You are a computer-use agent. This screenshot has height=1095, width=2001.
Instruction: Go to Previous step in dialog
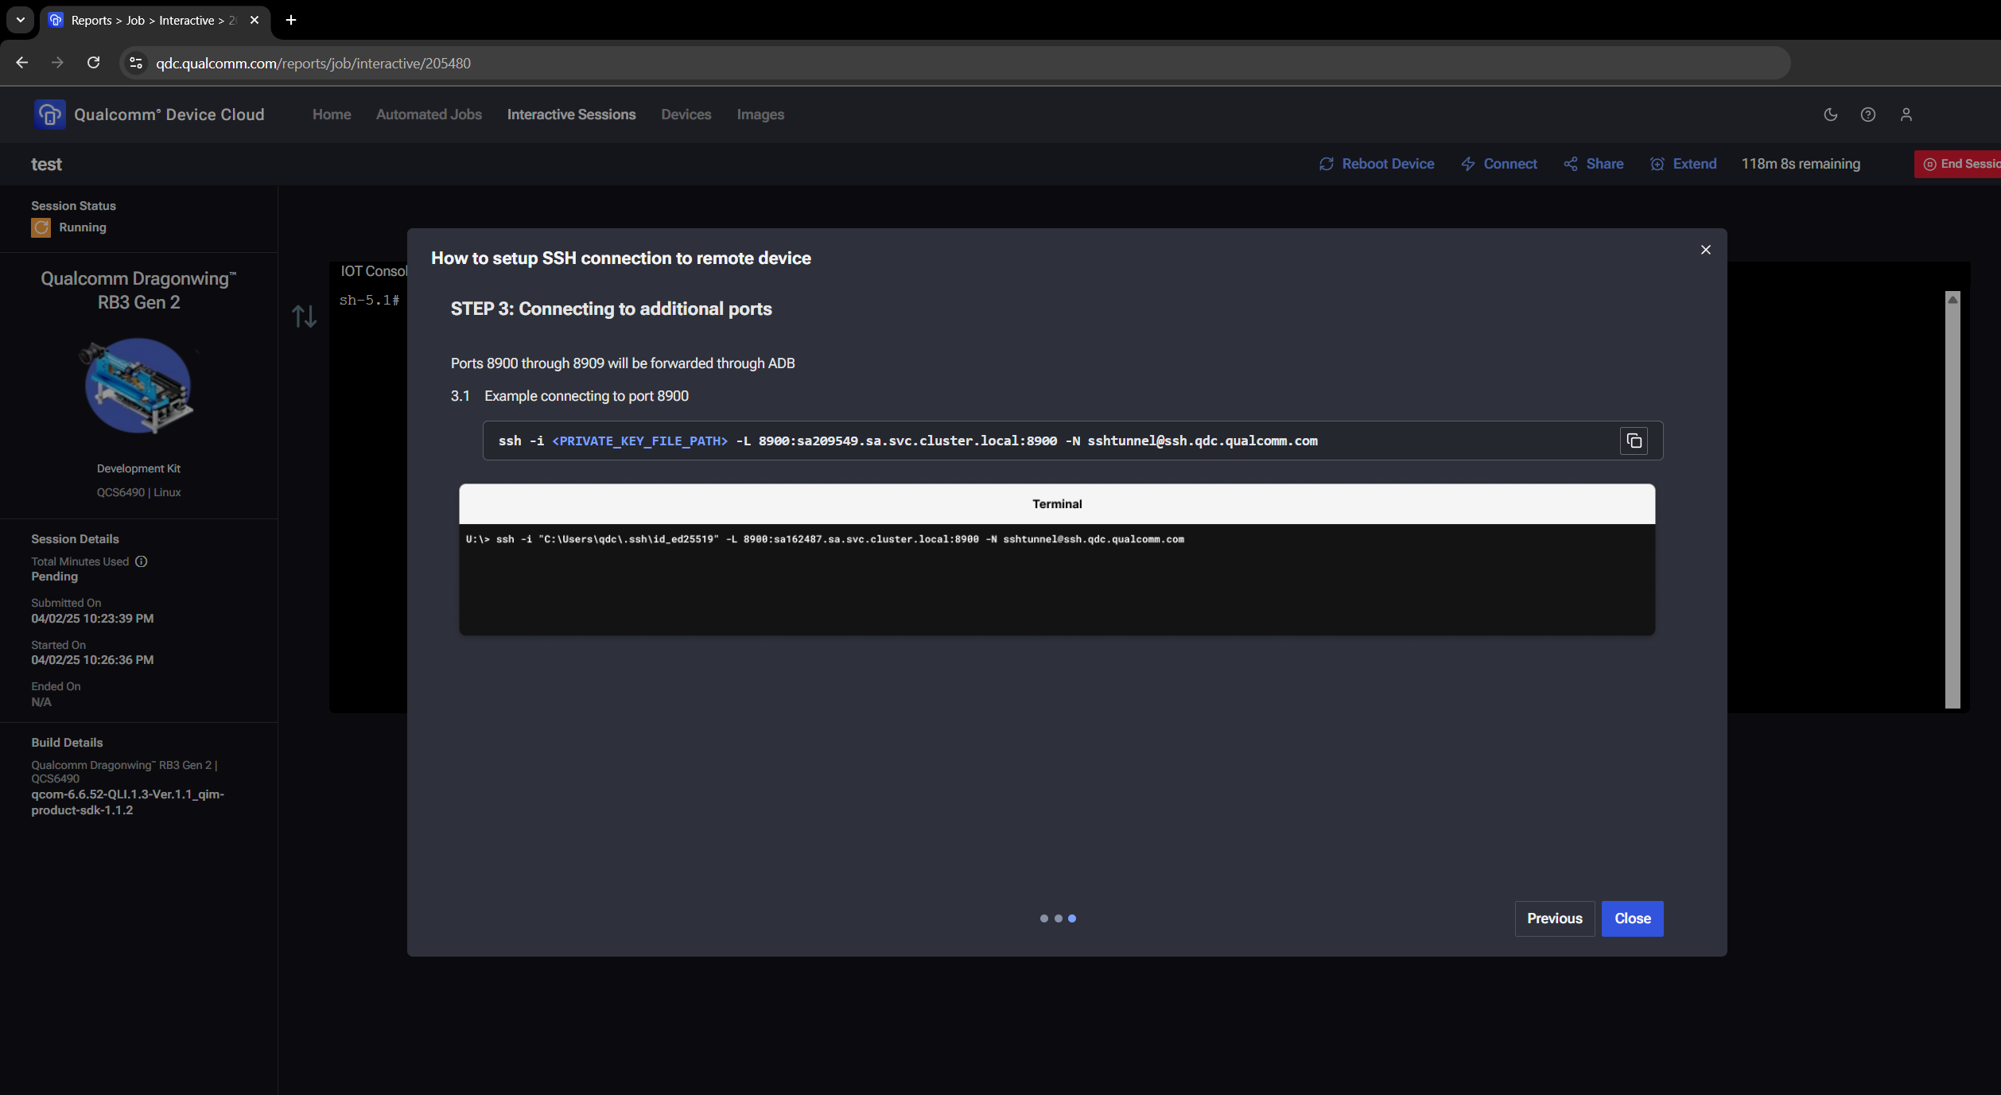tap(1554, 918)
